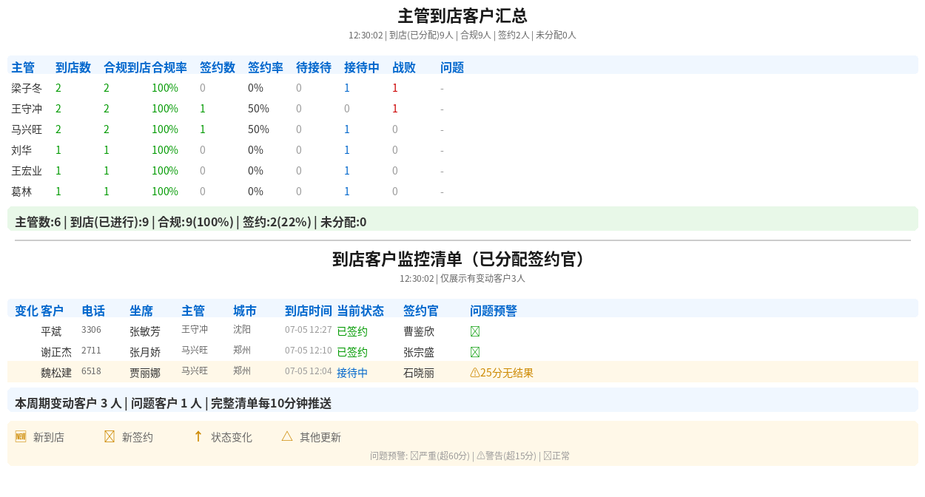
Task: Click 已签约 status in 平斌's row
Action: pyautogui.click(x=352, y=331)
